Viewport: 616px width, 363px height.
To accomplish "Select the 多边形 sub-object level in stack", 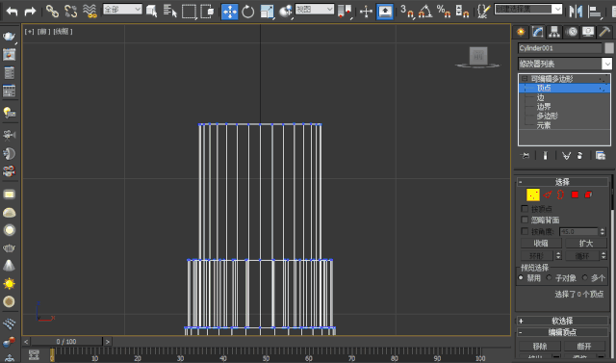I will pos(548,116).
